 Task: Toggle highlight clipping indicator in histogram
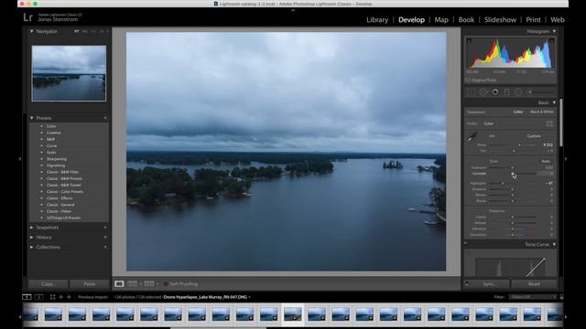tap(551, 40)
